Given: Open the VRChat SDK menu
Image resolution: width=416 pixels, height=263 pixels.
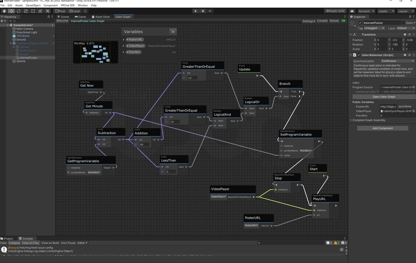Looking at the screenshot, I should [68, 5].
